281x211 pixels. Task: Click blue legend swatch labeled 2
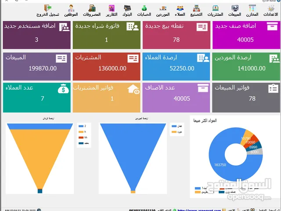pyautogui.click(x=81, y=126)
